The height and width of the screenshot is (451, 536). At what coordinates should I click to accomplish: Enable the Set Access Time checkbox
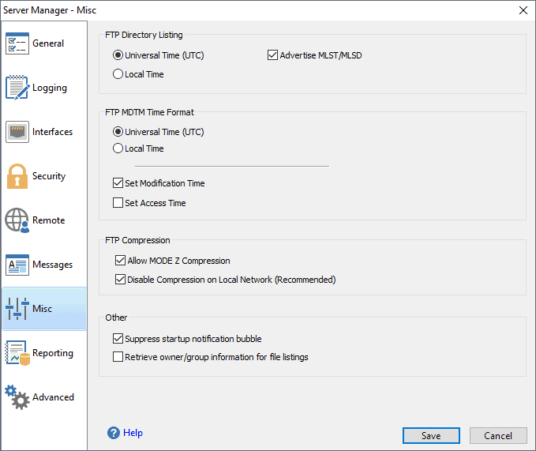(118, 203)
